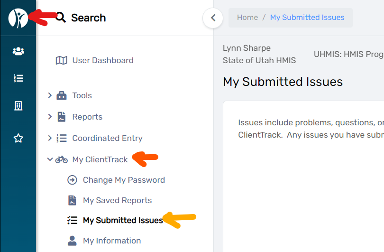Click the My ClientTrack bicycle icon
This screenshot has width=384, height=252.
click(62, 159)
